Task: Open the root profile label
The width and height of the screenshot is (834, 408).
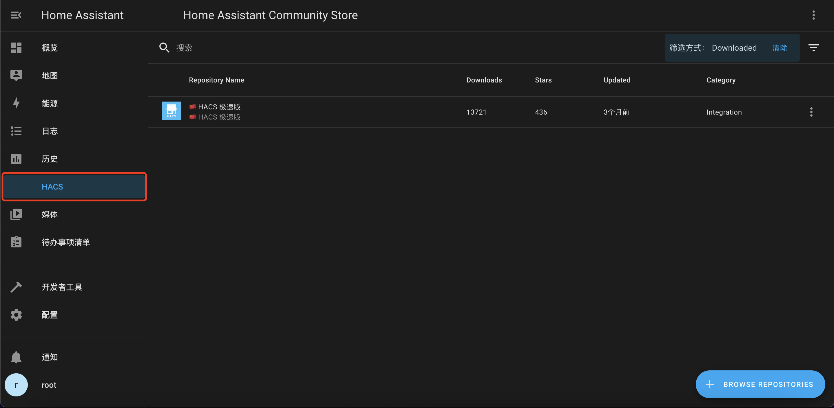Action: 49,385
